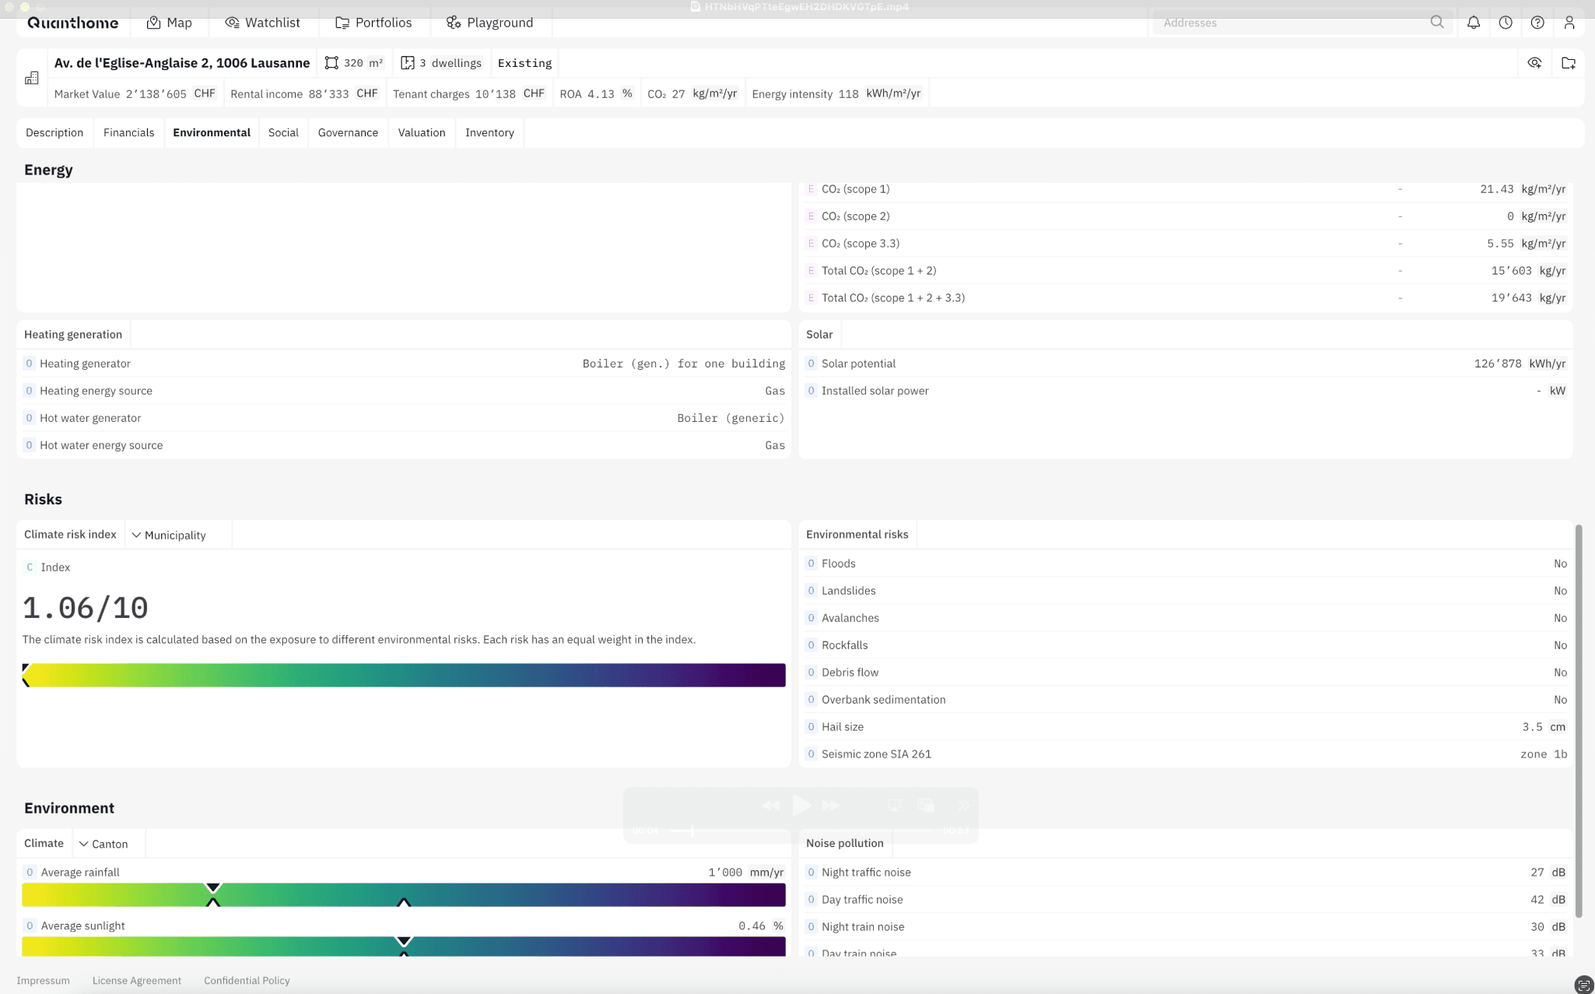This screenshot has width=1595, height=994.
Task: Click the search magnifier icon
Action: coord(1437,23)
